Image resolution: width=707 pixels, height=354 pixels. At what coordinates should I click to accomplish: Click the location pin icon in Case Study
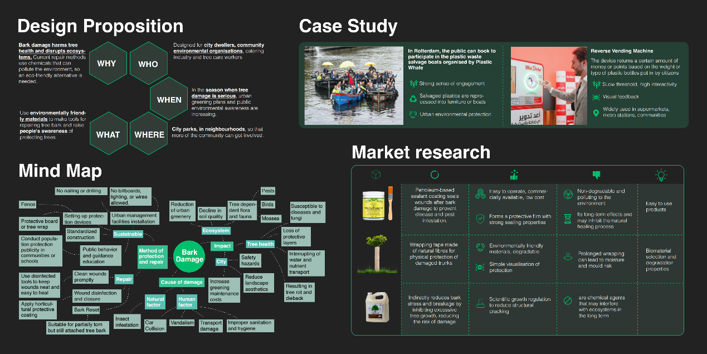pos(596,113)
